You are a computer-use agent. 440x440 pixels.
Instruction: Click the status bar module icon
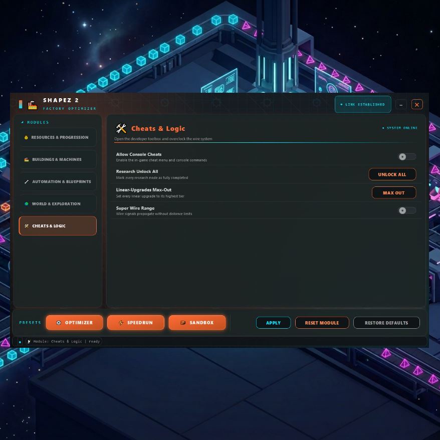[29, 341]
